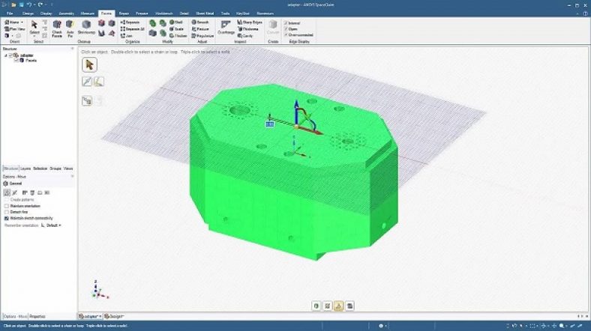591x331 pixels.
Task: Click the Open folder icon in title bar
Action: [x=13, y=5]
